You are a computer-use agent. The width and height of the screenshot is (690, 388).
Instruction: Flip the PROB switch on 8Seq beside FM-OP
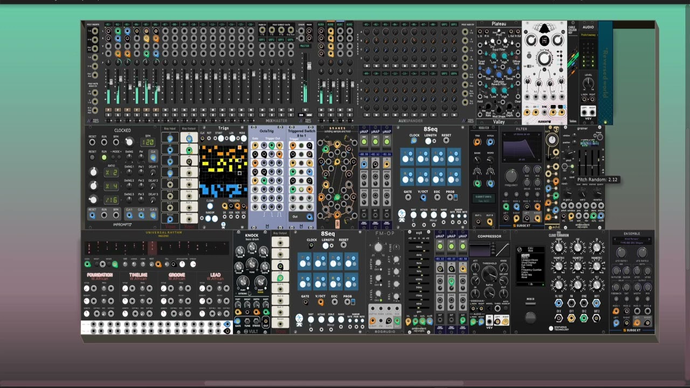coord(353,302)
